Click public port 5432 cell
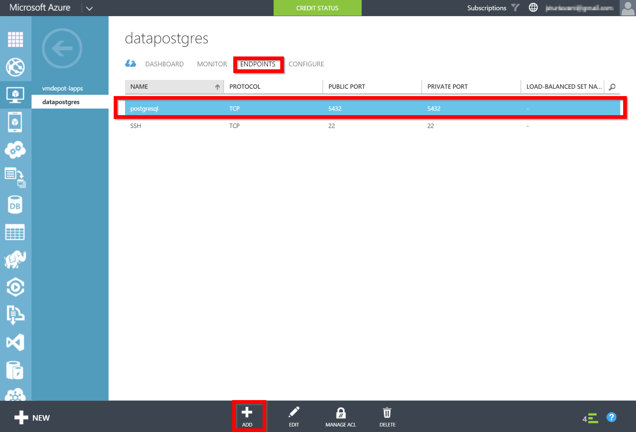This screenshot has height=432, width=636. 335,109
